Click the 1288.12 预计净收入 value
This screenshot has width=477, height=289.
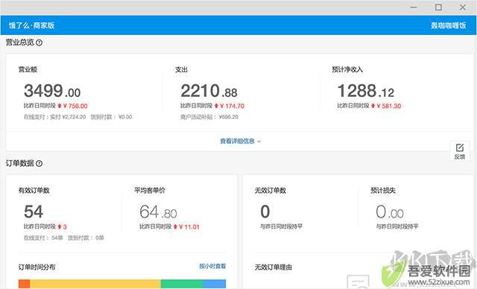coord(366,91)
